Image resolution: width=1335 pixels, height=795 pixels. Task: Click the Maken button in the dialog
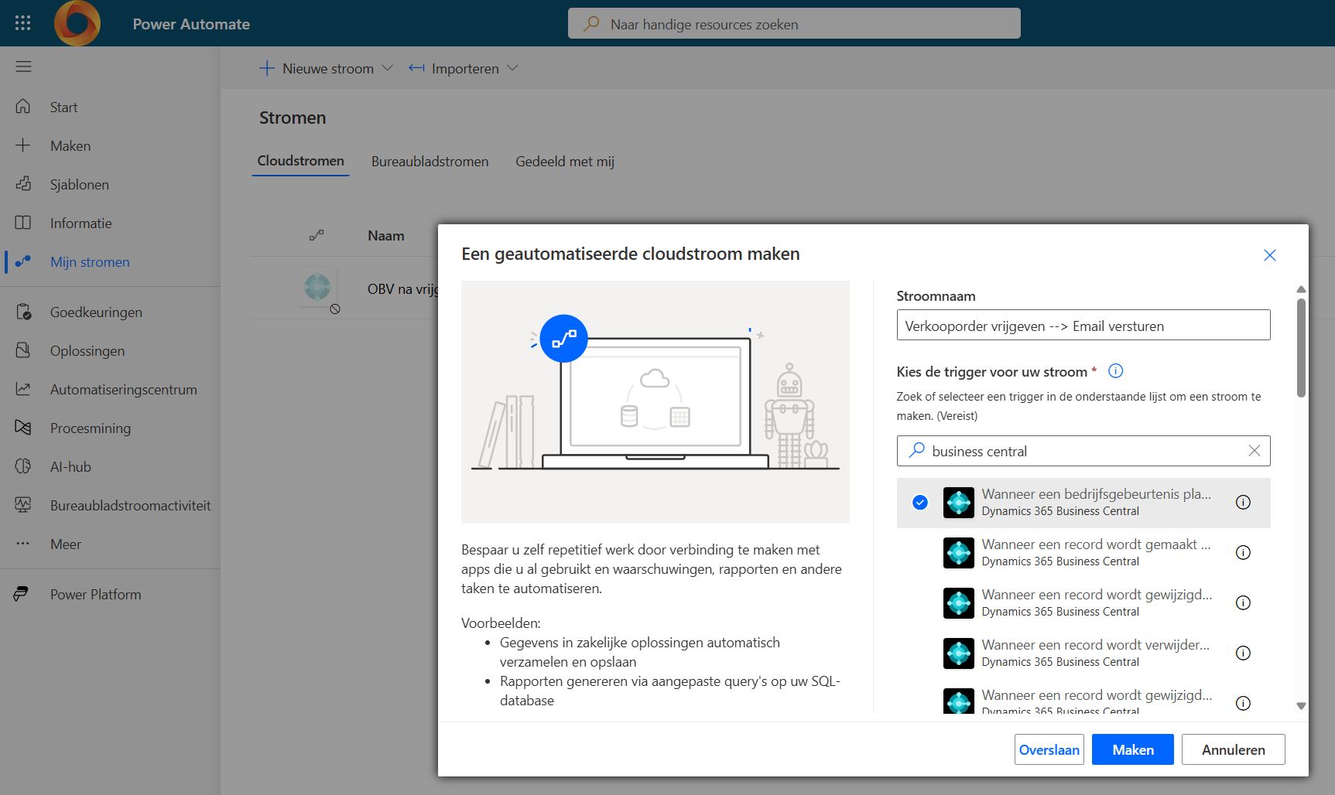click(x=1132, y=749)
